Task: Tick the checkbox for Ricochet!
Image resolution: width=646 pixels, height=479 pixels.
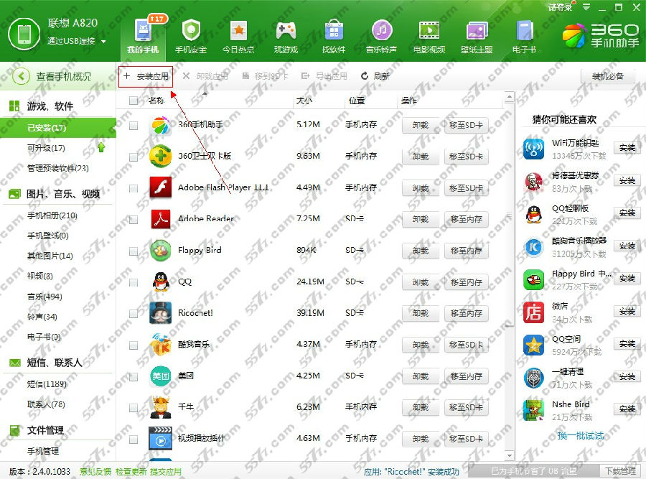Action: [x=134, y=314]
